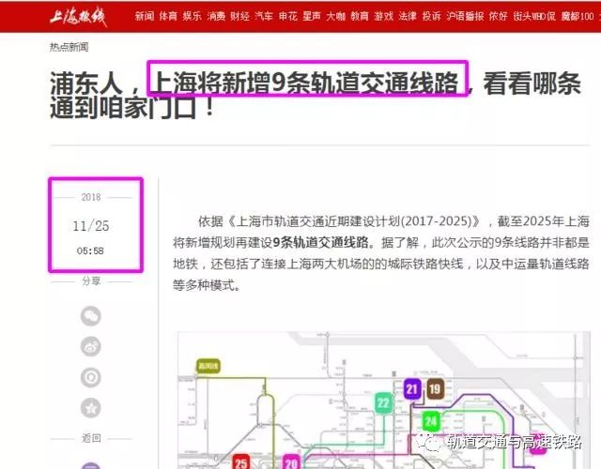
Task: Click the olive line label on map
Action: click(208, 367)
